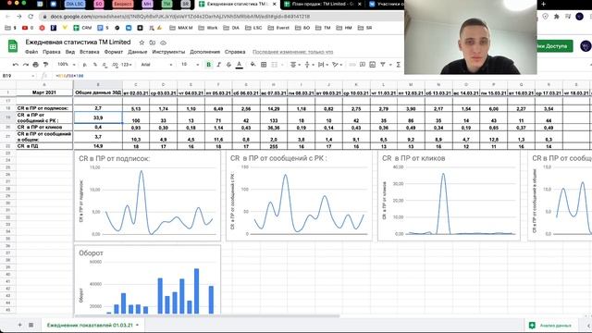Click the Undo arrow in the toolbar
This screenshot has height=333, width=592.
coord(16,65)
